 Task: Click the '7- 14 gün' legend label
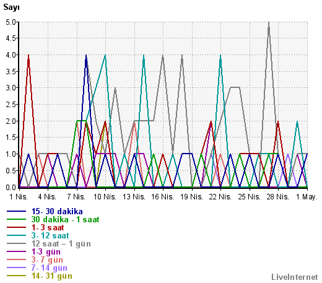[x=50, y=268]
